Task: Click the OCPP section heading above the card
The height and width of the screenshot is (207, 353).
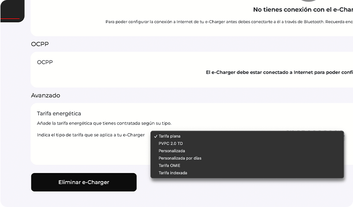Action: coord(40,44)
